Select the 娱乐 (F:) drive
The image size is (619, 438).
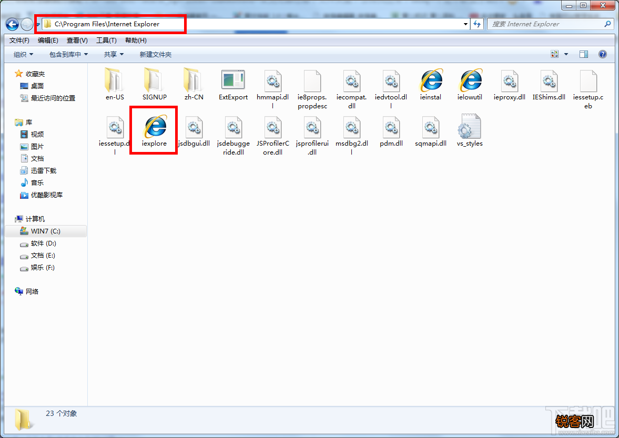[37, 268]
